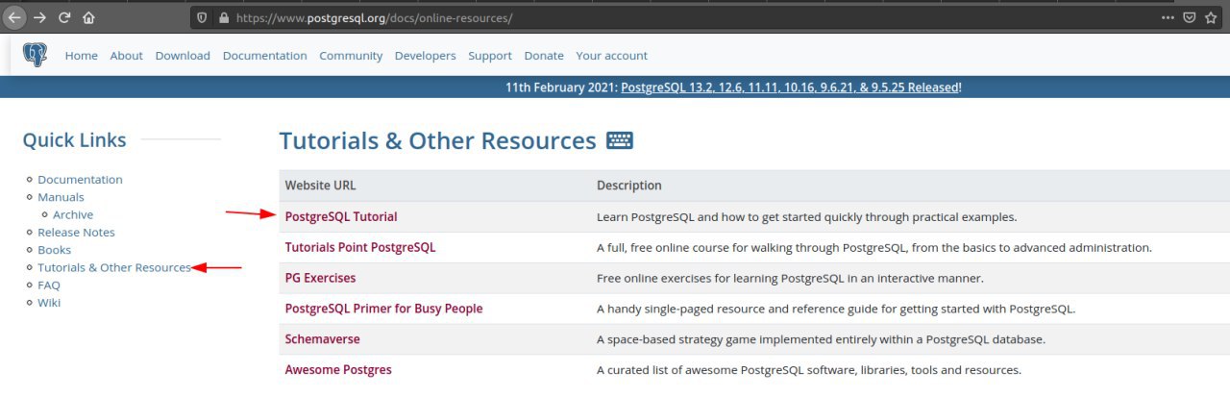
Task: Click the browser back arrow button
Action: [x=14, y=17]
